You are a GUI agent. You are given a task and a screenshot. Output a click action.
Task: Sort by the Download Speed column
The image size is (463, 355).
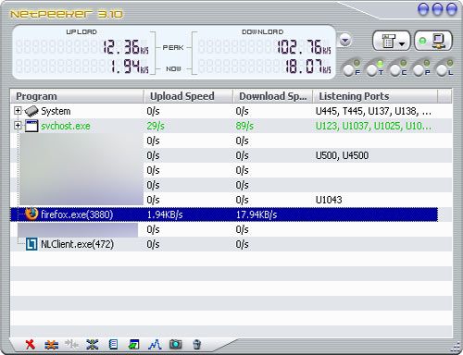click(273, 96)
